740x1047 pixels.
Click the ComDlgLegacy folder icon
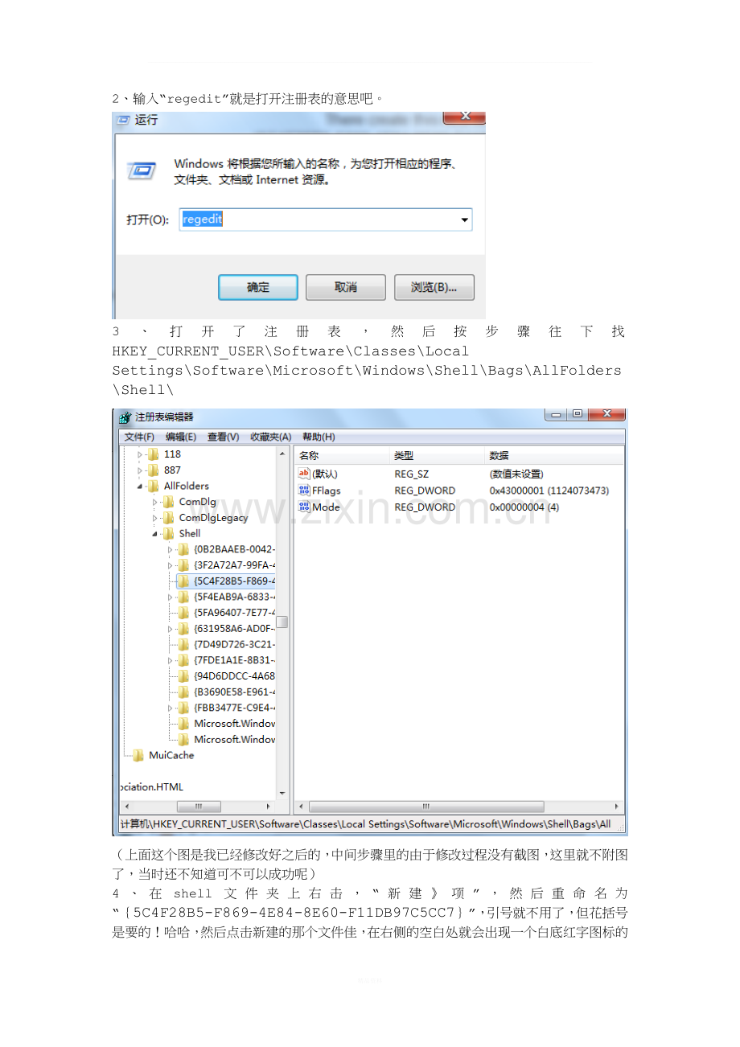[x=168, y=518]
